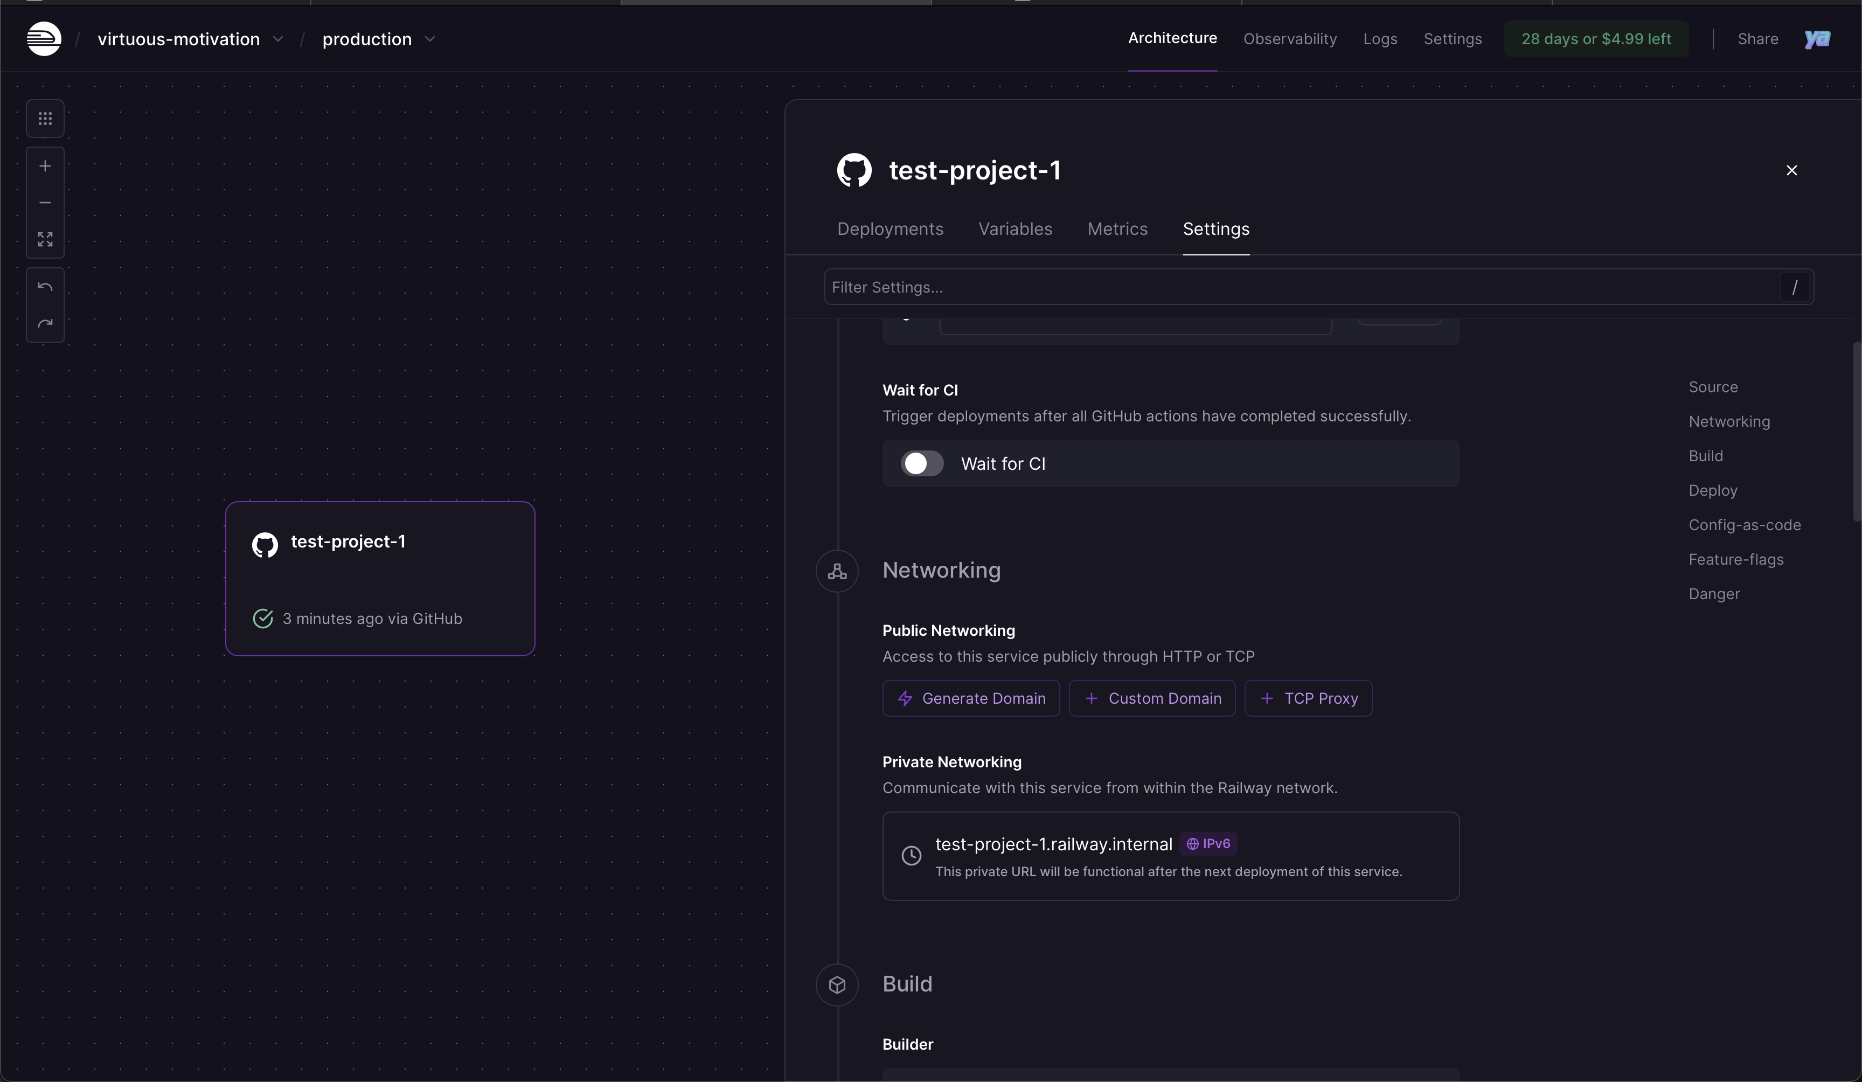Open the production environment dropdown
This screenshot has height=1082, width=1862.
coord(430,38)
